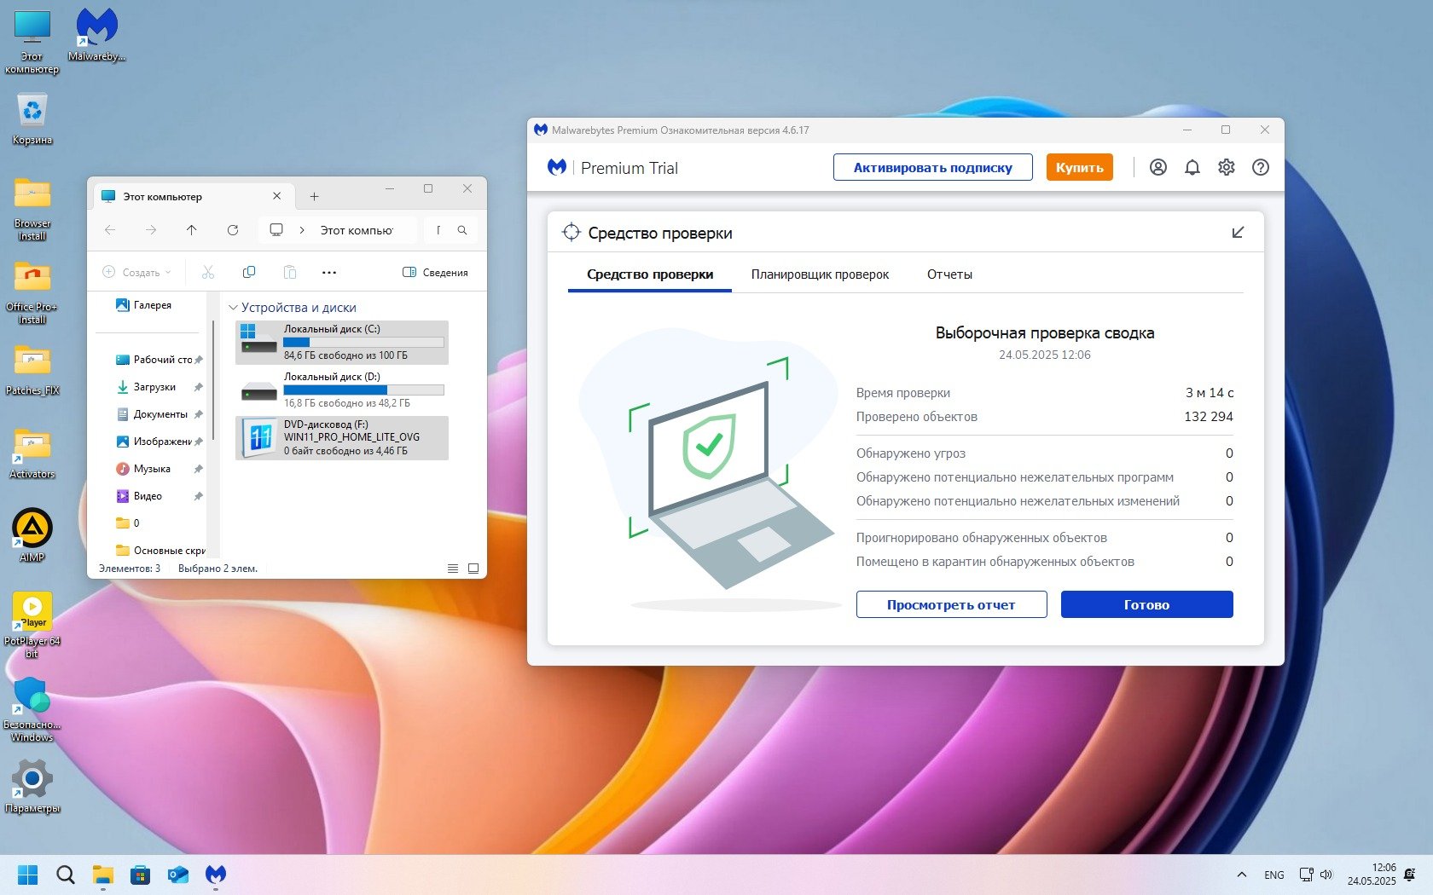Click the ENG language indicator in tray
Screen dimensions: 1433x895
[1274, 875]
